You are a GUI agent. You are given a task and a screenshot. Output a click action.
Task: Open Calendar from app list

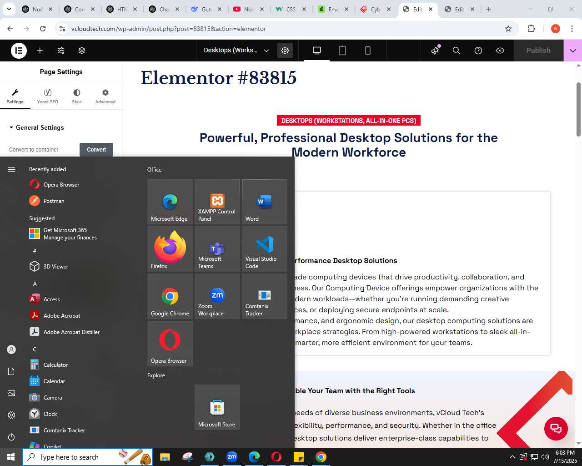(54, 381)
